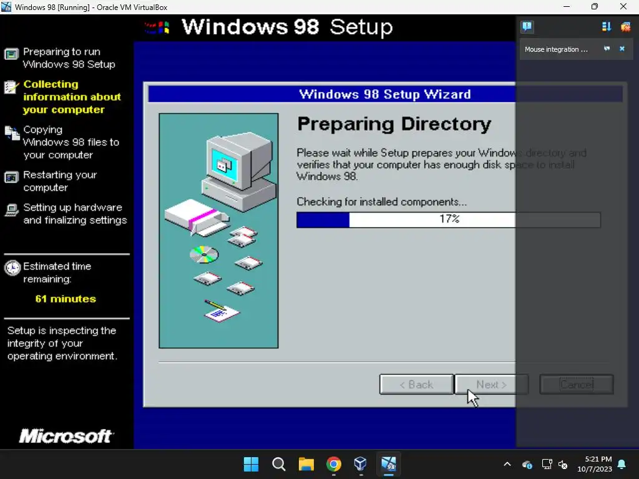The height and width of the screenshot is (479, 639).
Task: Click the Next button in Setup Wizard
Action: [491, 384]
